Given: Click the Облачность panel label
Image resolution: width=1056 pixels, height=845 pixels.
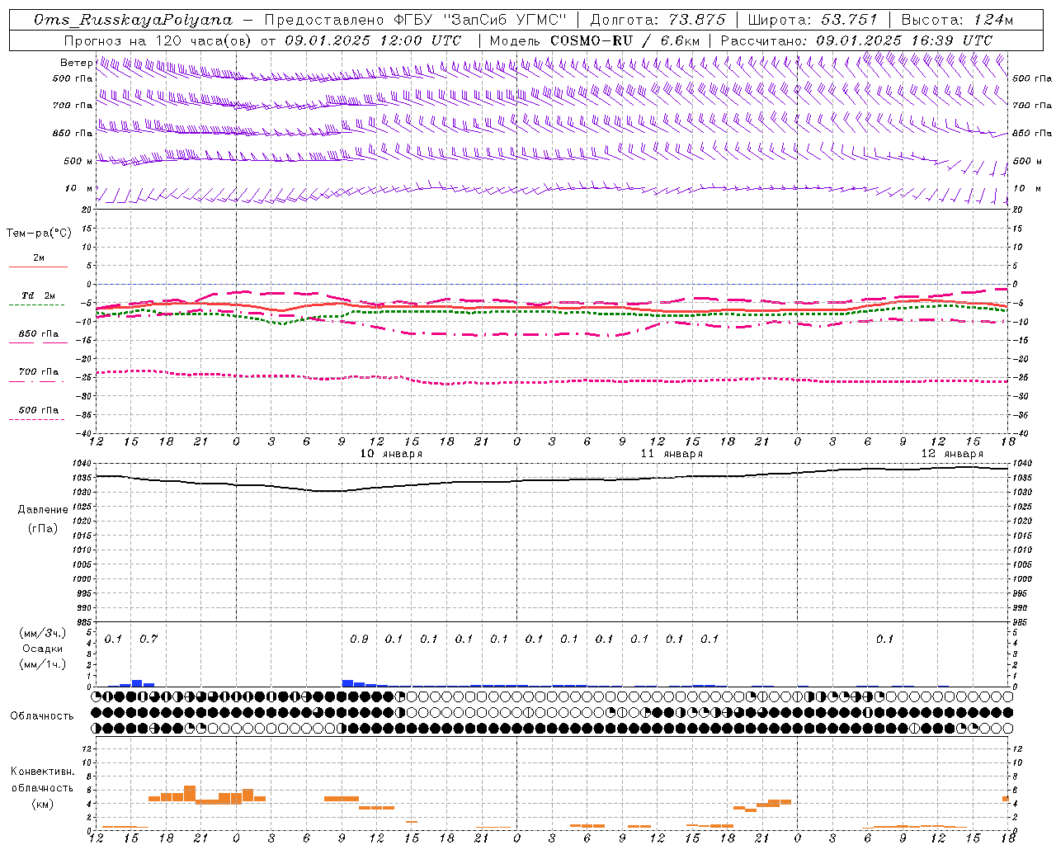Looking at the screenshot, I should [42, 716].
